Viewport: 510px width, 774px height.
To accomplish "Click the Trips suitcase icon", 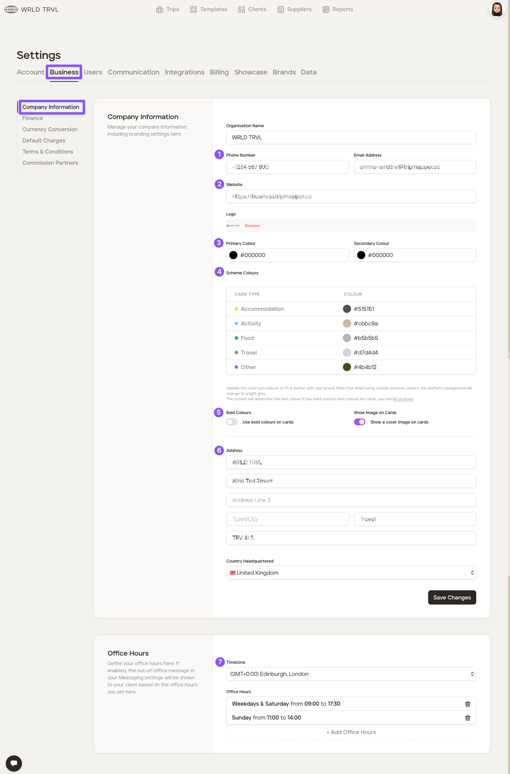I will tap(160, 9).
